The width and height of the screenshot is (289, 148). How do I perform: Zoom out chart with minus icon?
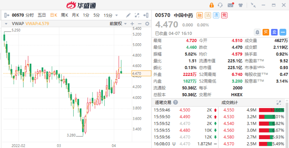click(139, 24)
